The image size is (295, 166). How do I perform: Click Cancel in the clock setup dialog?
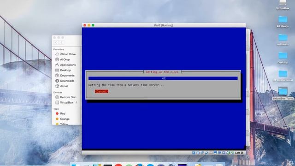pos(101,91)
